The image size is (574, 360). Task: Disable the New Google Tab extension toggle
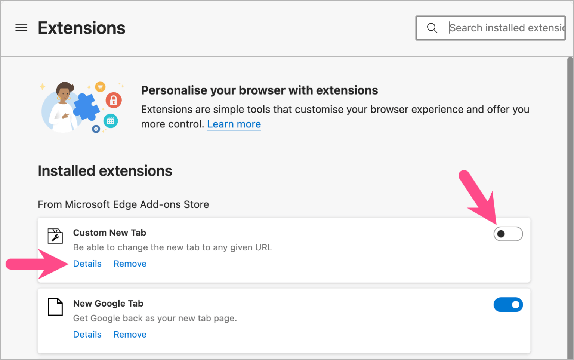tap(508, 305)
